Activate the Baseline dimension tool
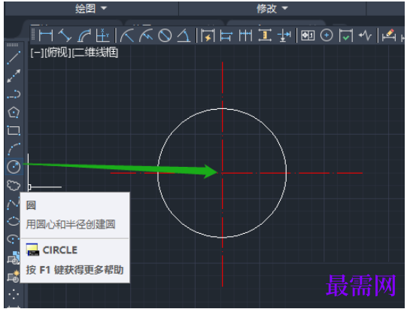 tap(226, 35)
